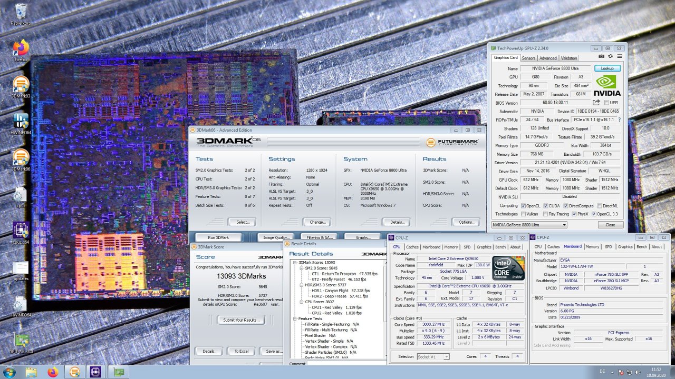Click the Submit Your Results... button
The image size is (675, 379).
(241, 320)
